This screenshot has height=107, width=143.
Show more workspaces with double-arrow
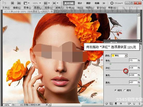click(x=104, y=3)
